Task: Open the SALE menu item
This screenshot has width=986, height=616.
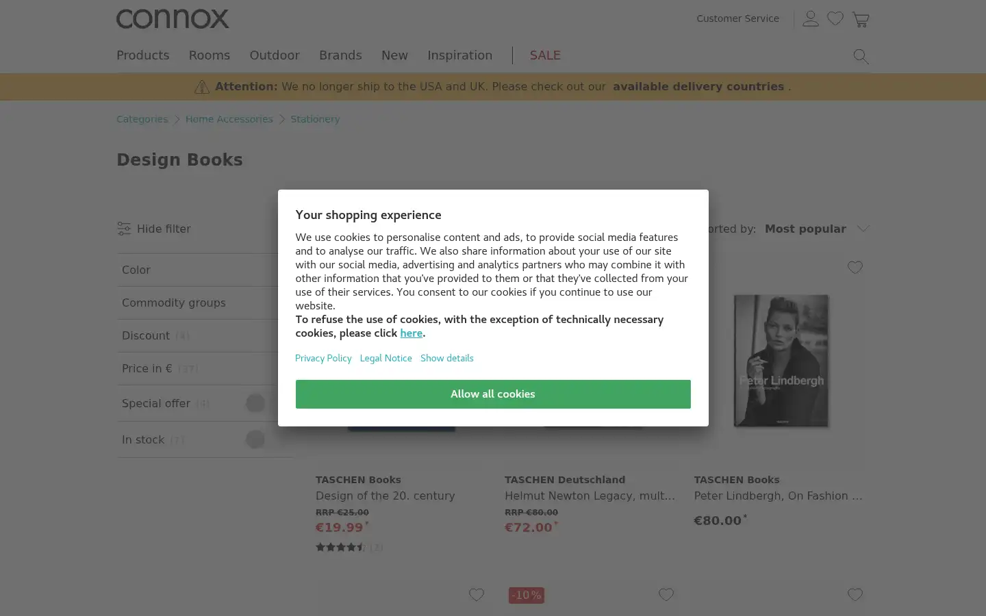Action: coord(545,55)
